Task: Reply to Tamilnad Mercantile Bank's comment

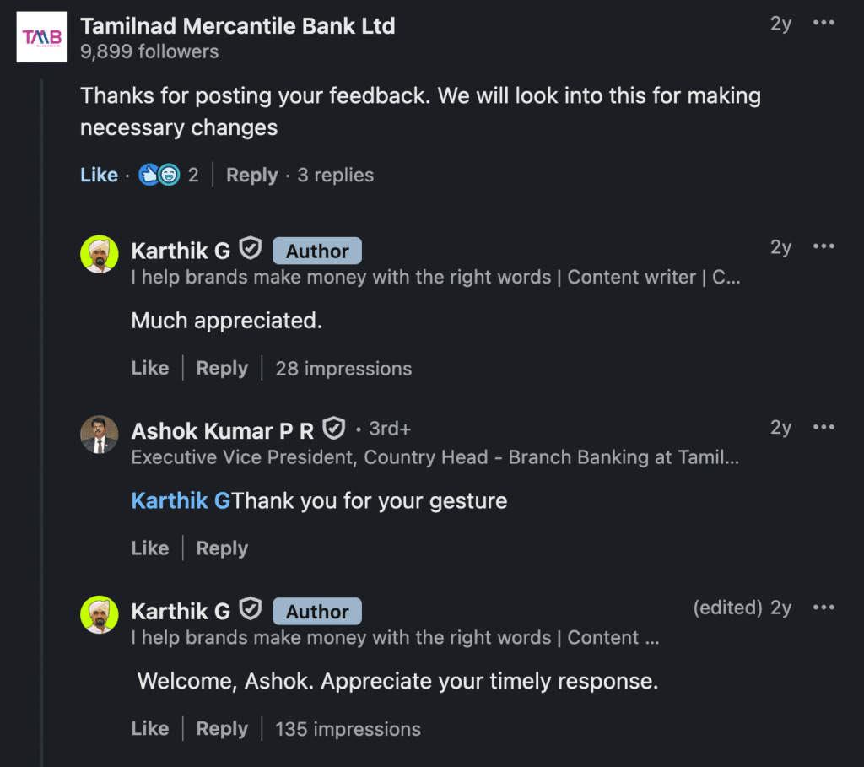Action: (x=251, y=175)
